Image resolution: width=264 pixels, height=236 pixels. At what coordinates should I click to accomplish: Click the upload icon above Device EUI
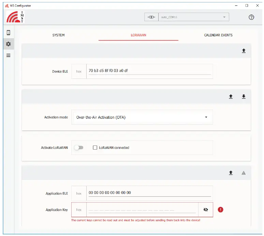coord(244,51)
